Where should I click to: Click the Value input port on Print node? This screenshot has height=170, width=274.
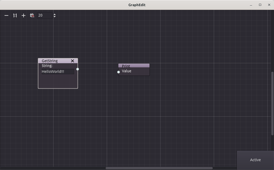(119, 72)
